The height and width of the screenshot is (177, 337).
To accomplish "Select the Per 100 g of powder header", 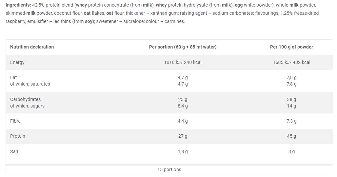I will pos(291,47).
